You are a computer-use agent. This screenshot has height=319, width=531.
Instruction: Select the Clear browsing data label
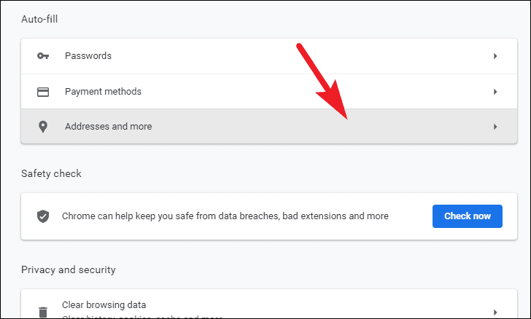[x=104, y=304]
